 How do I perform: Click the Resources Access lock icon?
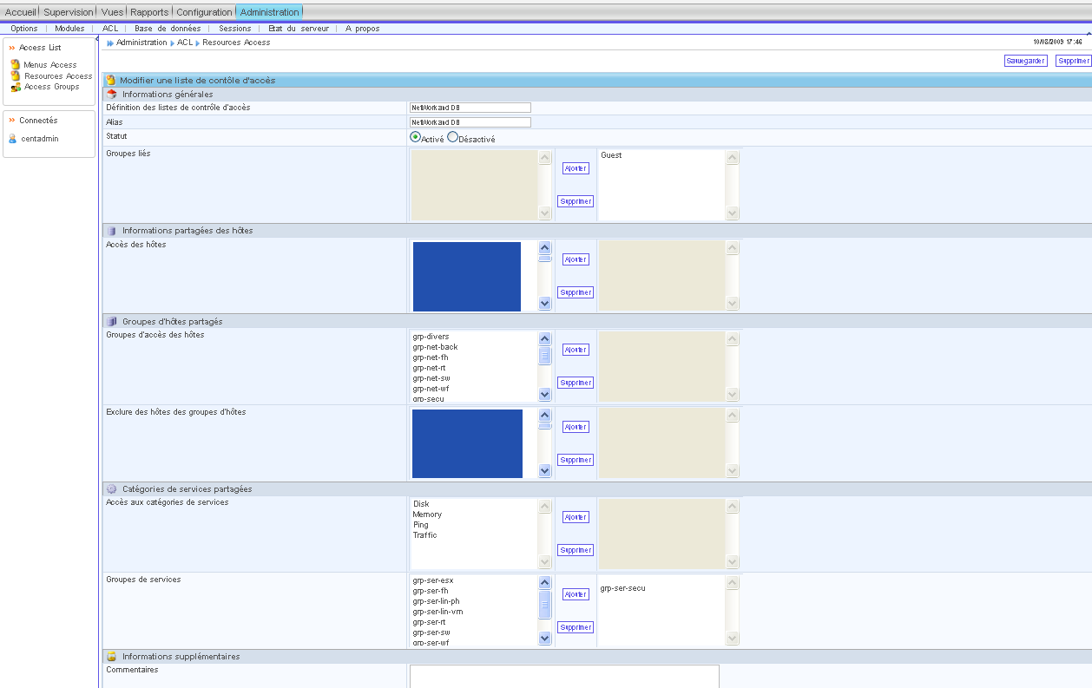(15, 75)
